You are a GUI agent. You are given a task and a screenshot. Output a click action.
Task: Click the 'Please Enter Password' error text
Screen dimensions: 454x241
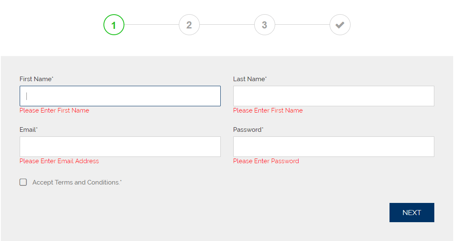tap(266, 161)
